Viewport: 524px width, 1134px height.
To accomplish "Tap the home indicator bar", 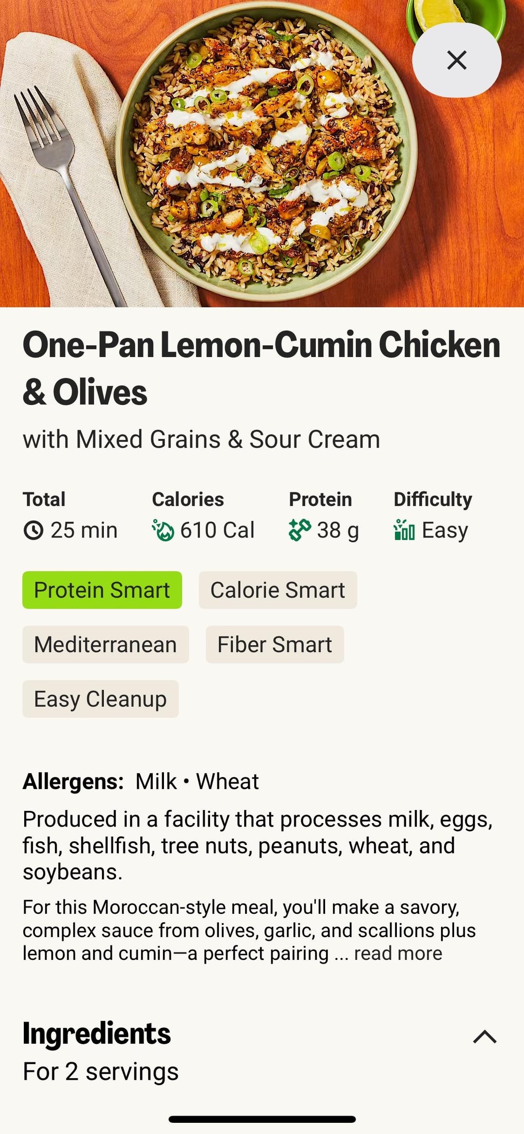I will (x=262, y=1119).
